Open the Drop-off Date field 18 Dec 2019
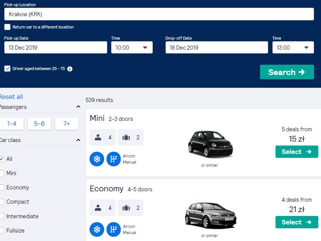Screen dimensions: 321x241 [x=216, y=47]
